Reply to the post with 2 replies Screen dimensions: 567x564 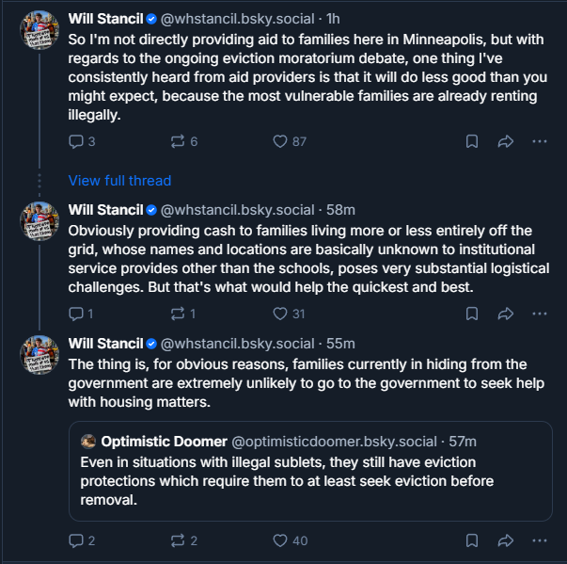point(82,540)
